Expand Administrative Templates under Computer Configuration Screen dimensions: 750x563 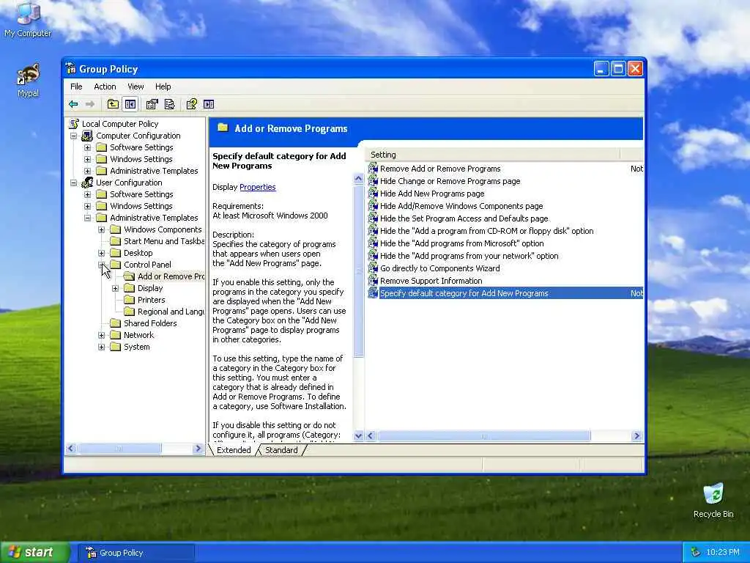[88, 171]
